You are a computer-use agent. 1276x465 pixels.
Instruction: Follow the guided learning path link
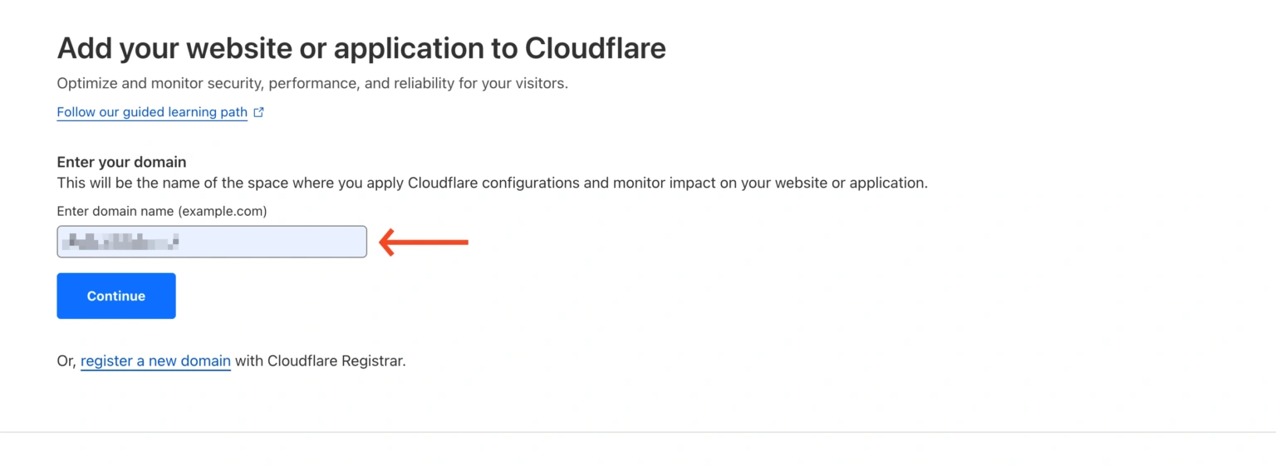tap(152, 112)
